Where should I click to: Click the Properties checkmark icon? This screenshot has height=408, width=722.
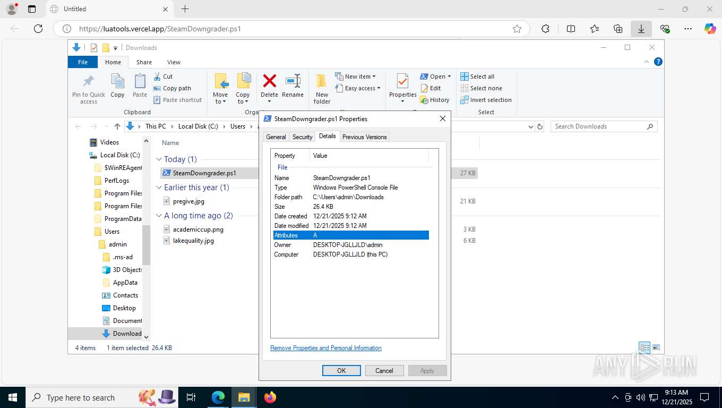coord(402,81)
